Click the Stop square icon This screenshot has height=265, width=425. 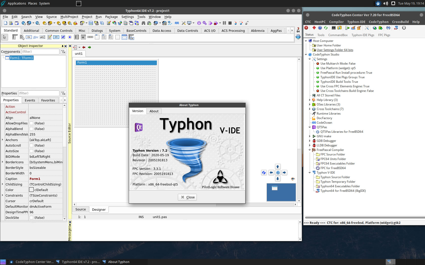[230, 23]
